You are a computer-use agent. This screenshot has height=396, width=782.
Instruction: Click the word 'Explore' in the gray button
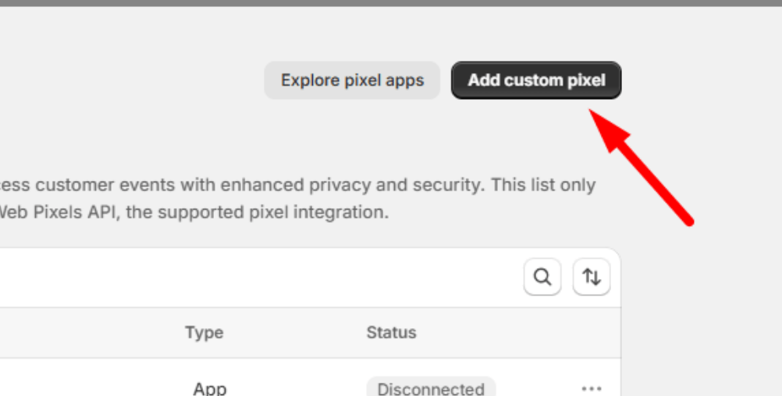(x=310, y=80)
